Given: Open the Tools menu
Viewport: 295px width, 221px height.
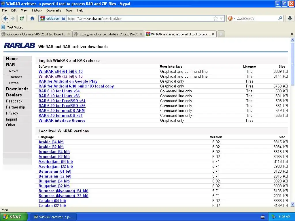Looking at the screenshot, I should coord(69,10).
